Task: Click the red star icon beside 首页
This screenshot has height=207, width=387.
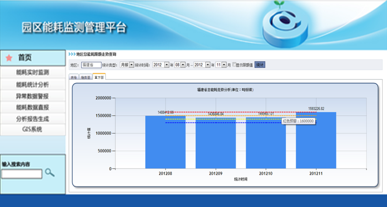Action: (x=9, y=58)
